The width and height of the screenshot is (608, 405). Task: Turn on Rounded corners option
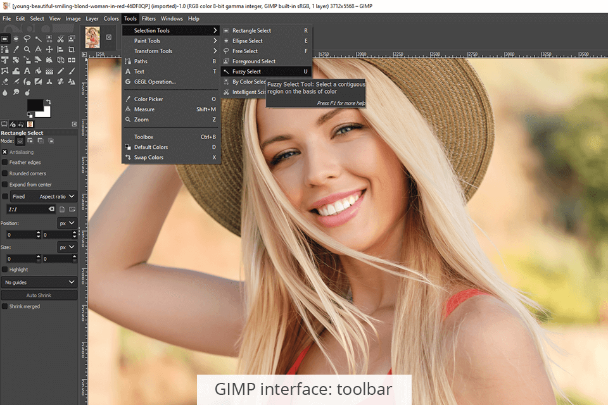(x=4, y=173)
